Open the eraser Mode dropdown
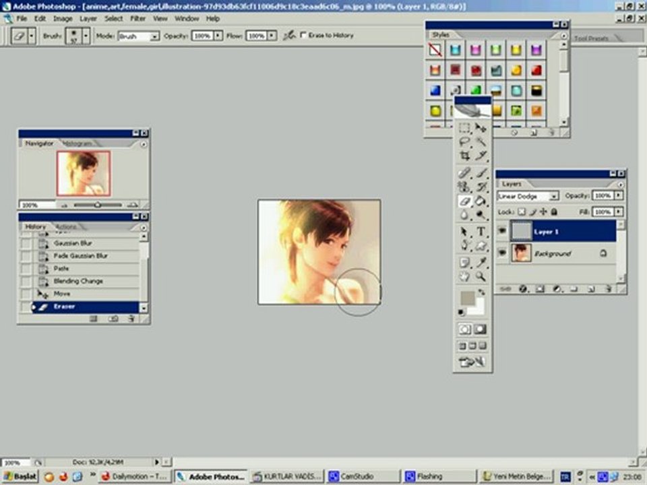Image resolution: width=647 pixels, height=485 pixels. click(154, 36)
